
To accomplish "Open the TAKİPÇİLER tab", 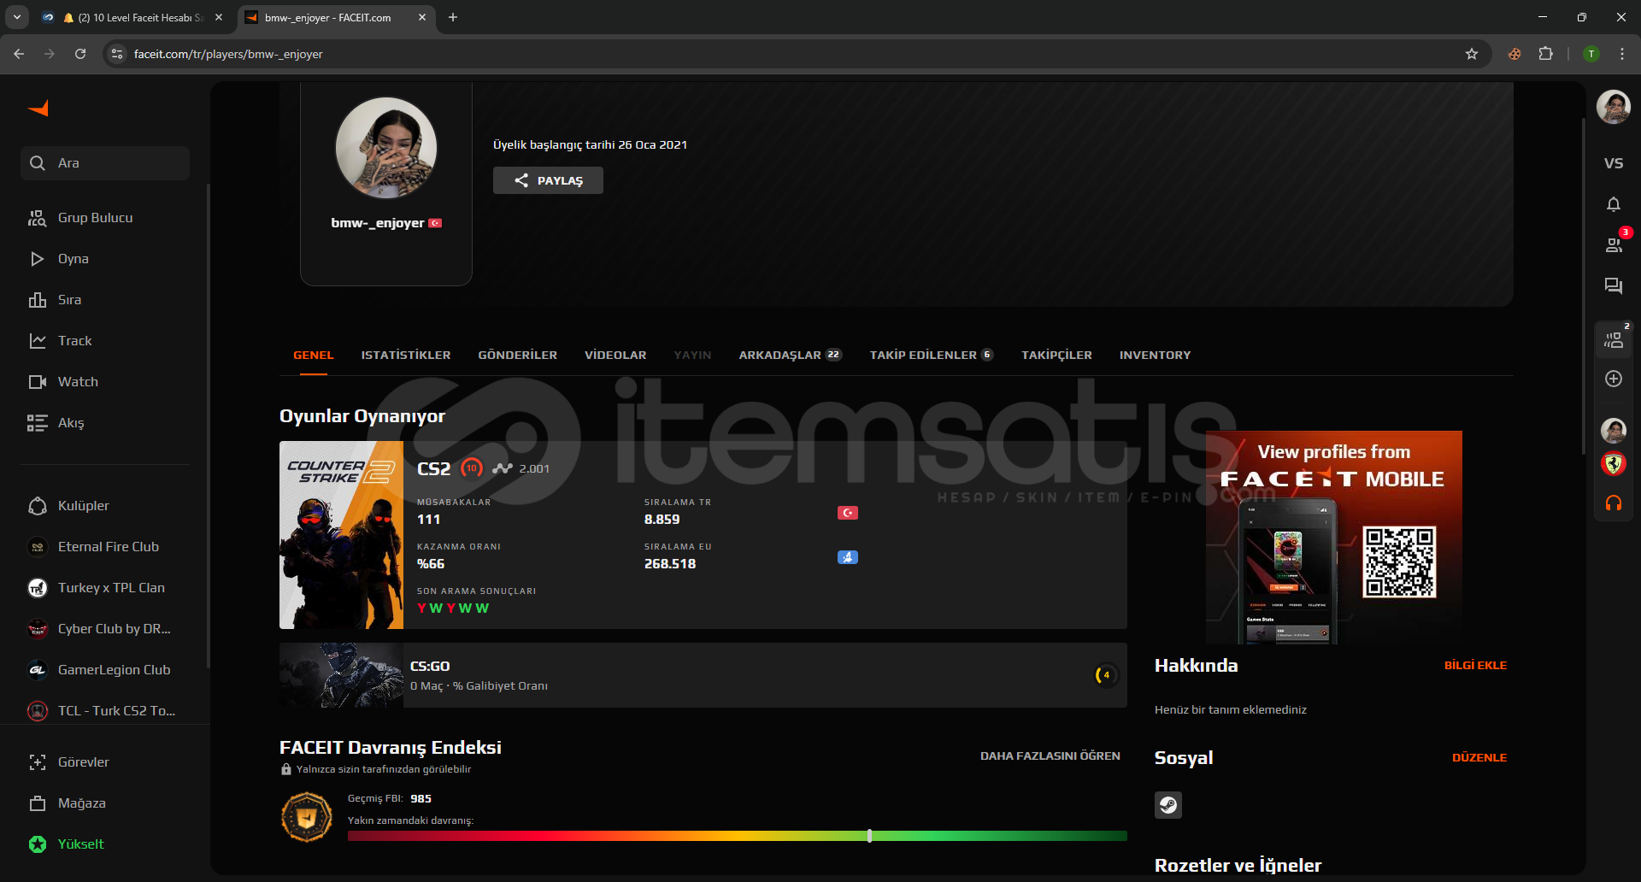I will point(1056,356).
